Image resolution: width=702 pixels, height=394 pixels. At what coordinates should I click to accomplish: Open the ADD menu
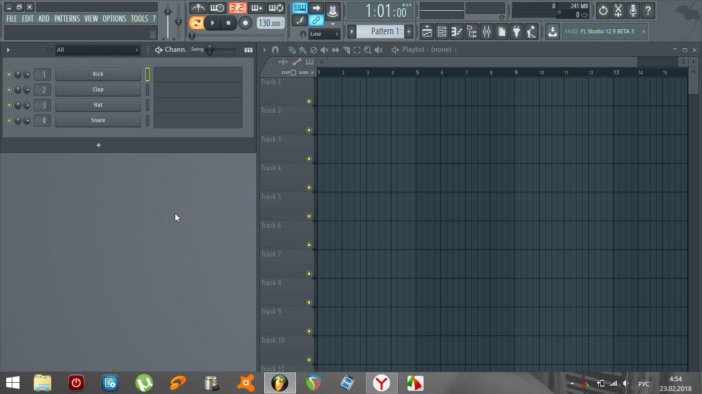tap(44, 18)
